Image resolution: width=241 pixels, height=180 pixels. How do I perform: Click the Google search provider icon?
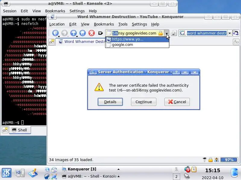[182, 33]
